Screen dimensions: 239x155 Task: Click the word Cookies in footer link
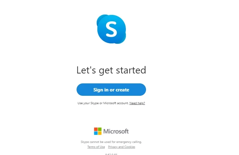[130, 147]
